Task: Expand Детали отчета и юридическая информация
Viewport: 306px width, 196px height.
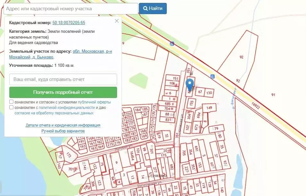Action: [x=63, y=125]
